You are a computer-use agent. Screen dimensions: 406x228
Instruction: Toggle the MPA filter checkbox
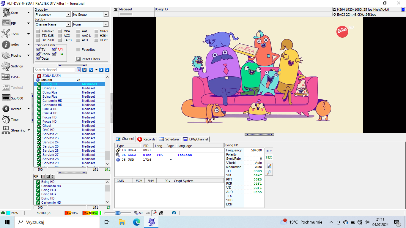(x=60, y=31)
